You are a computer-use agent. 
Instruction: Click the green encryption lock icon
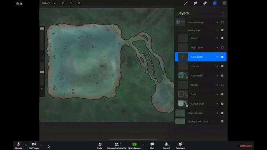(x=21, y=3)
